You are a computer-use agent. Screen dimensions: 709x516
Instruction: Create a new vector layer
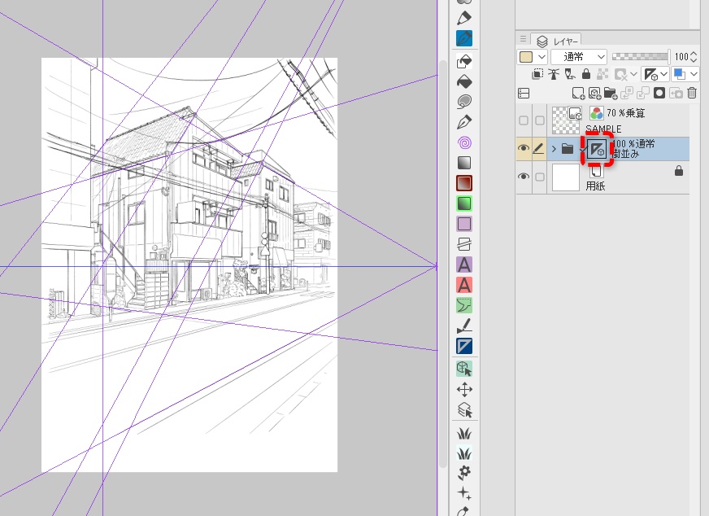point(594,94)
